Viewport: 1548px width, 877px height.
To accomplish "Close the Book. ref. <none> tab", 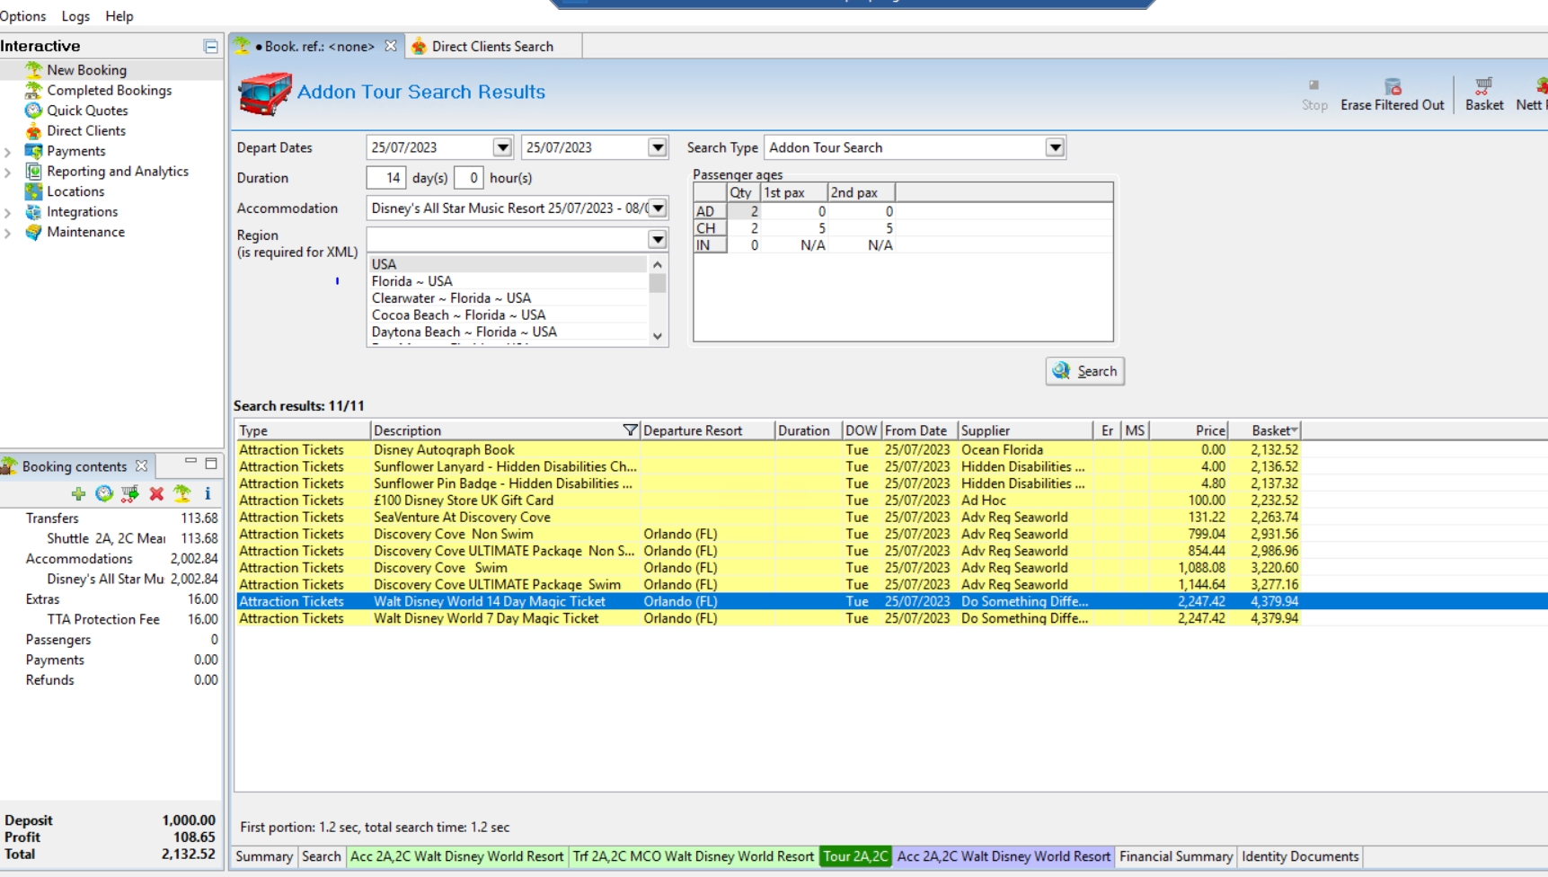I will pyautogui.click(x=390, y=46).
